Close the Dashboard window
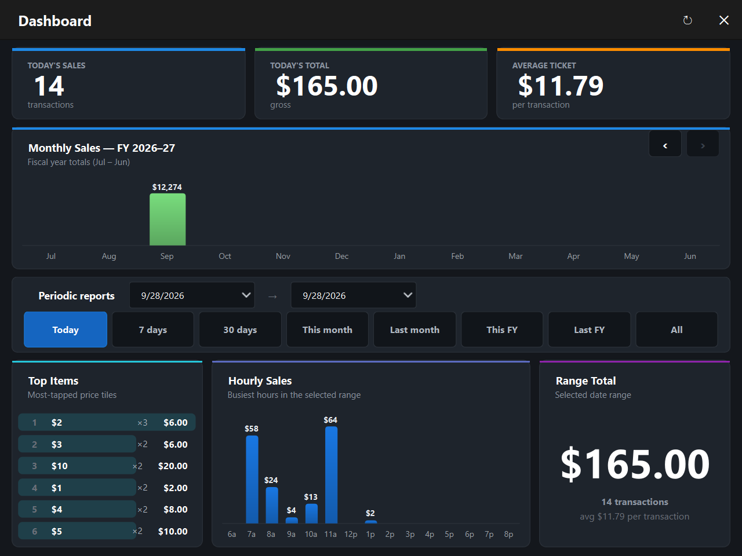 [x=724, y=20]
